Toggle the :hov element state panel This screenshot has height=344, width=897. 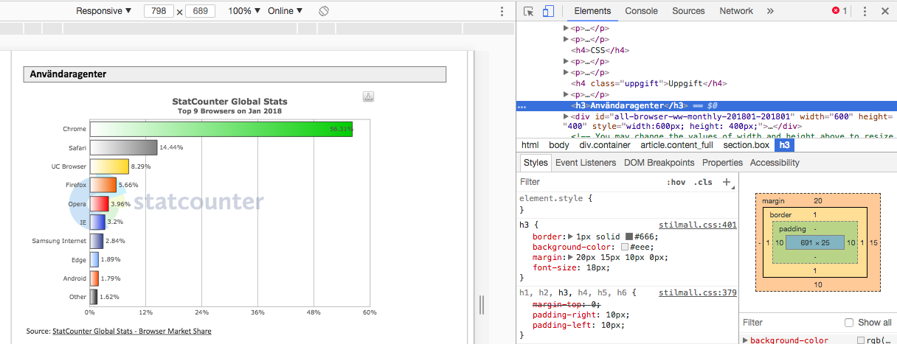(x=676, y=182)
